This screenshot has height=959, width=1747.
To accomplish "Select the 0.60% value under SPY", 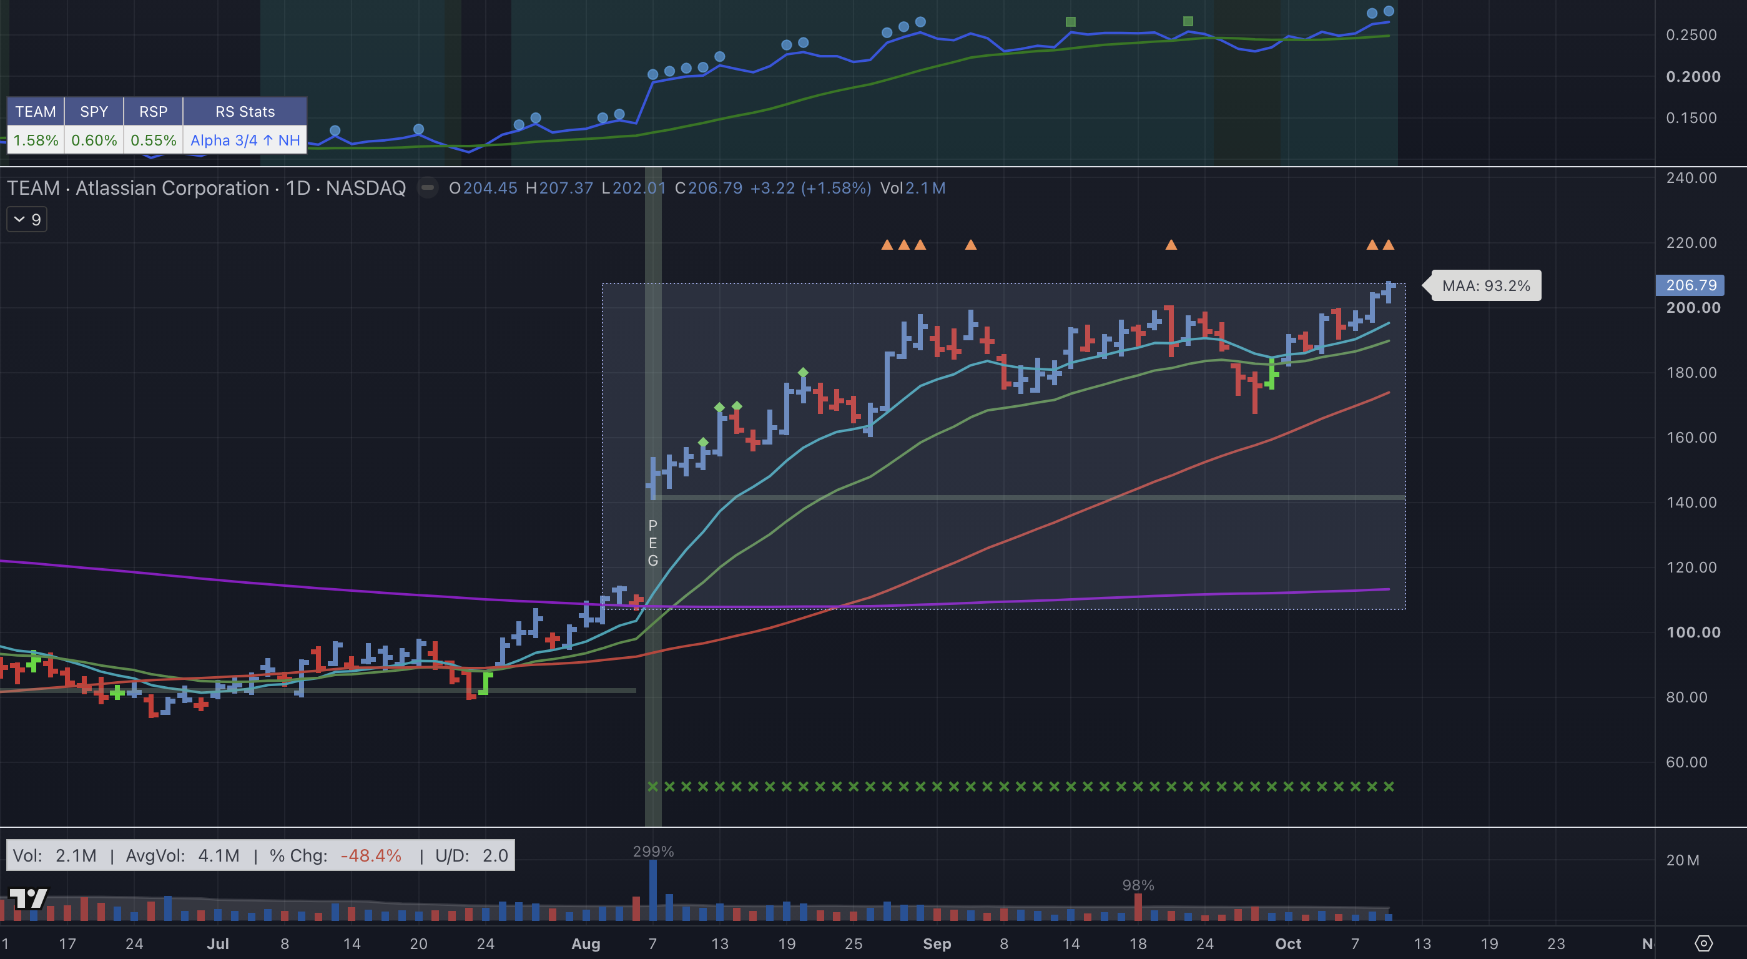I will (x=94, y=140).
